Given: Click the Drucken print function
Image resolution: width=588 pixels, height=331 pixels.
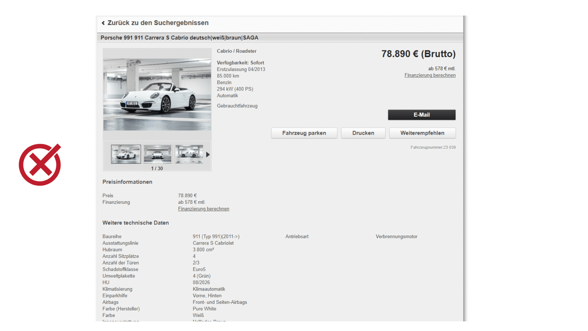Looking at the screenshot, I should pos(363,133).
